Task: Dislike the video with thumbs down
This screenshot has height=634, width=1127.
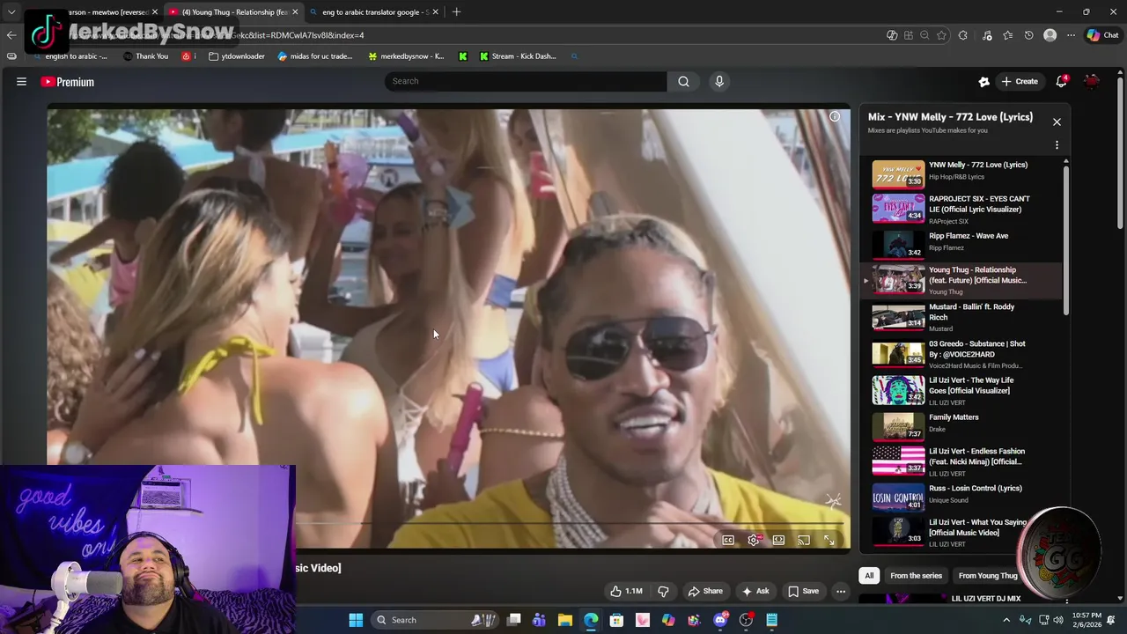Action: pos(663,591)
